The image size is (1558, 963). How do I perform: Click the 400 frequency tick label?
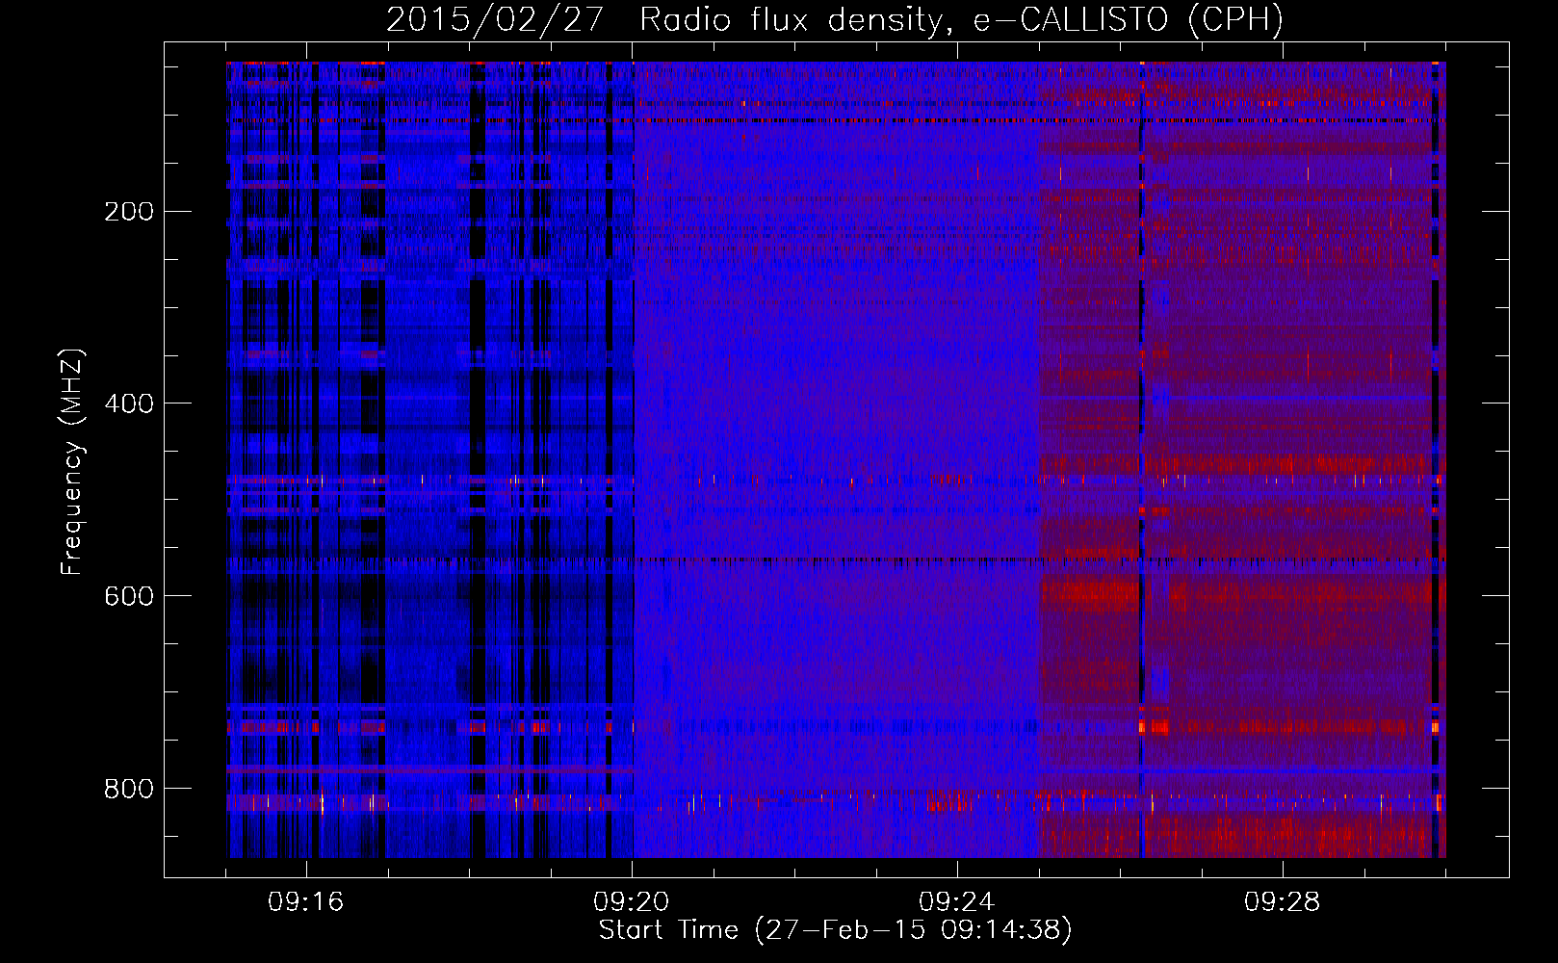pos(129,403)
